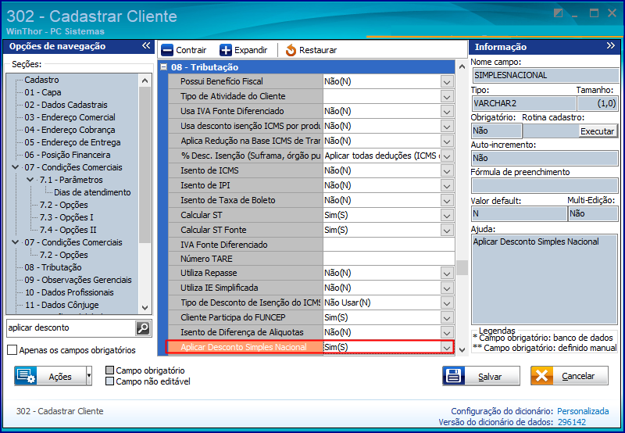Open the Isento de ICMS dropdown
Screen dimensions: 625x433
click(x=447, y=170)
